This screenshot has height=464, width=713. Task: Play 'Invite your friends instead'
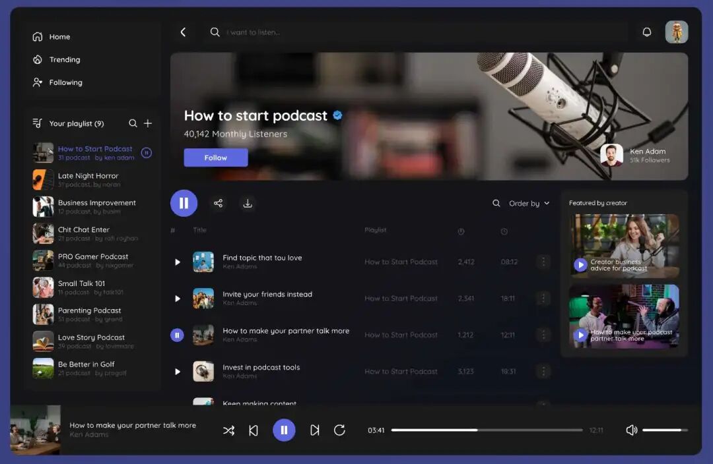[x=178, y=299]
